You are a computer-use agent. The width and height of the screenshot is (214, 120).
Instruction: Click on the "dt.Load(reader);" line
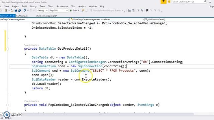(46, 84)
